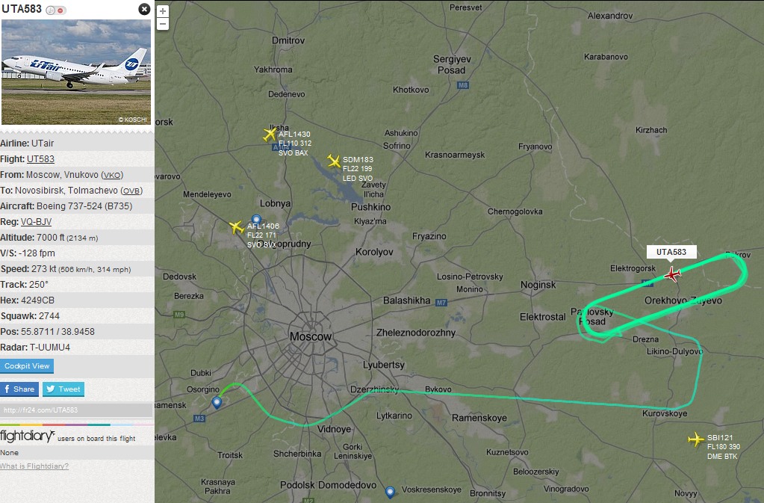Screen dimensions: 764x503
Task: Open Cockpit View for this flight
Action: point(27,366)
